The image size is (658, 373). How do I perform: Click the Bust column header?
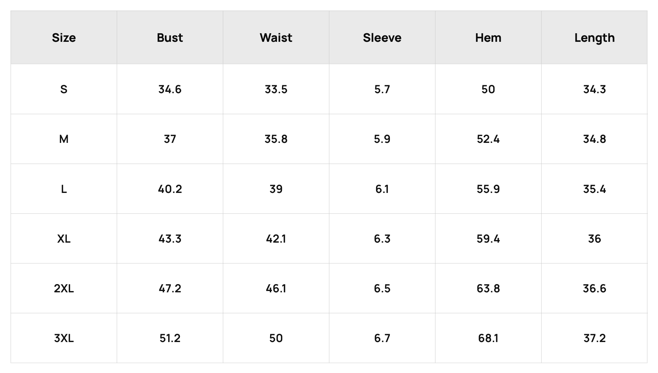coord(170,38)
